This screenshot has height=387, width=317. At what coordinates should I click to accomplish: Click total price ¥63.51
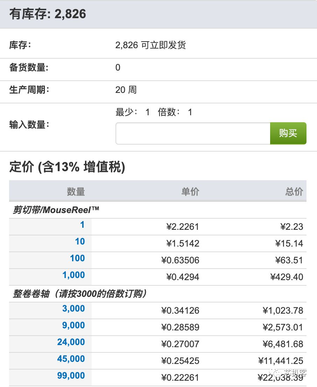[x=289, y=260]
